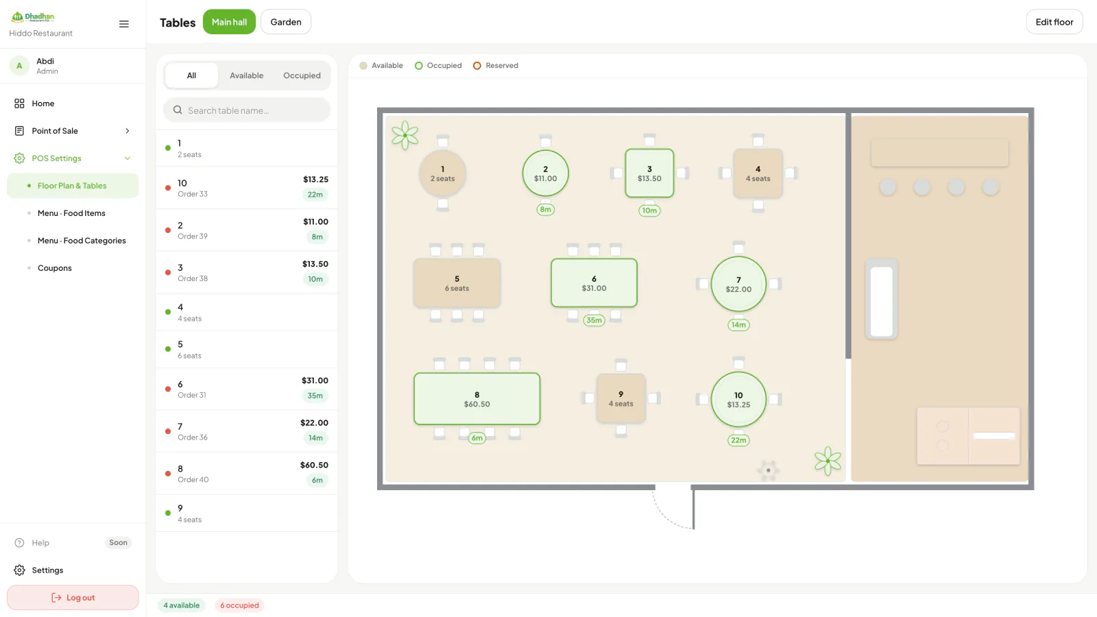Show All tables filter

tap(192, 75)
